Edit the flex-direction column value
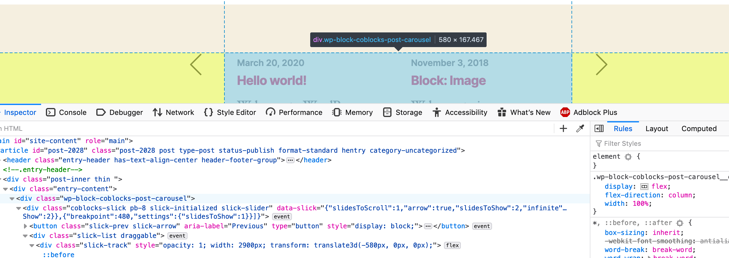 click(680, 195)
